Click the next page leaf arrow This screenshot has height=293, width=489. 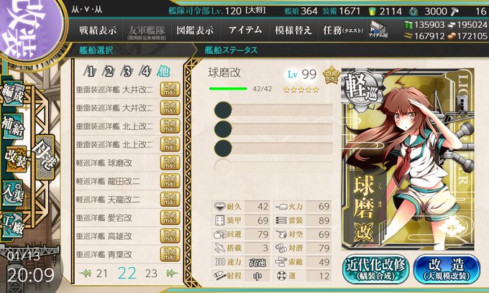(172, 274)
